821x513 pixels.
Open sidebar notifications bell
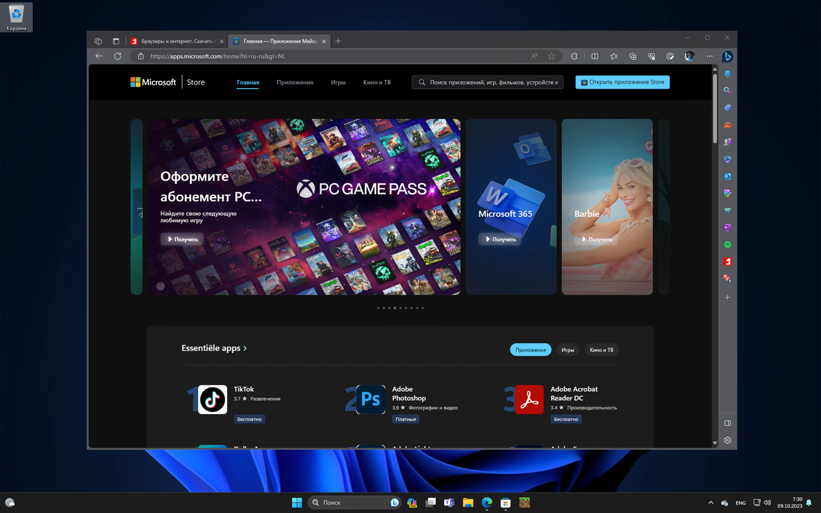(727, 73)
